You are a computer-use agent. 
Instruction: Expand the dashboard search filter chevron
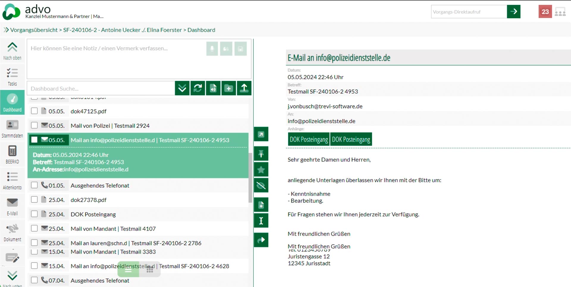coord(182,88)
